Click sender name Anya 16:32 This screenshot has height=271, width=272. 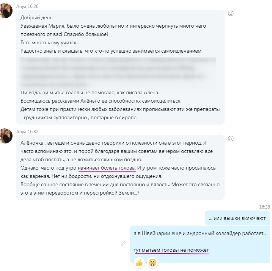tap(27, 132)
